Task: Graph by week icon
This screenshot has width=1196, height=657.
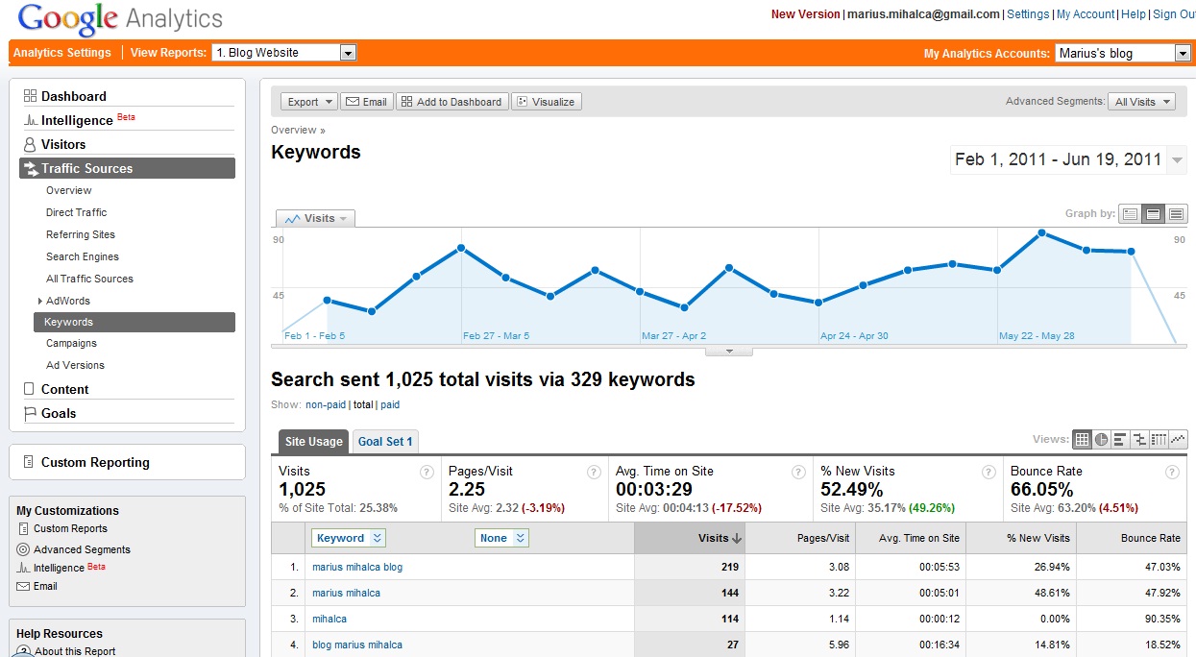Action: coord(1154,214)
